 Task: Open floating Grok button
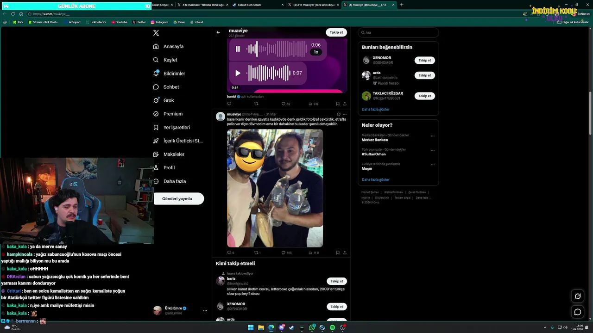(x=578, y=296)
